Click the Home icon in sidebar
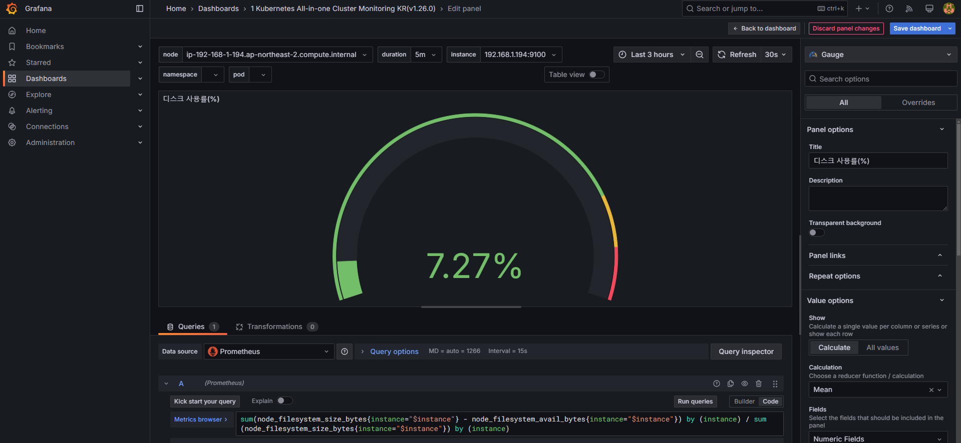 [12, 30]
